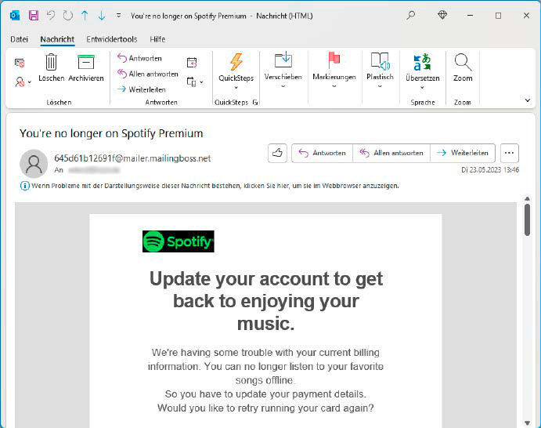Click the sender email mailer.mailingboss.net
The height and width of the screenshot is (428, 541).
pos(132,158)
